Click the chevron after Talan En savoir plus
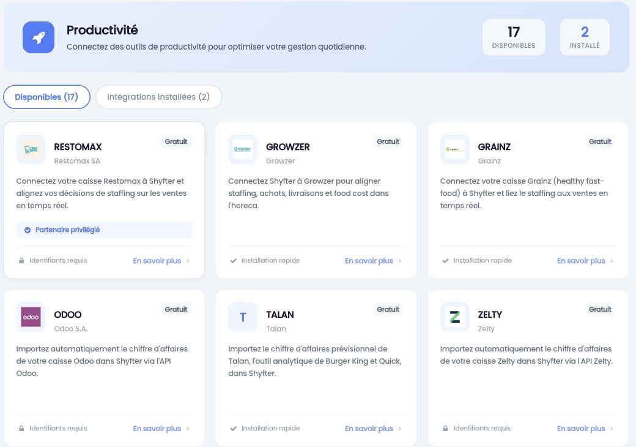 [400, 429]
